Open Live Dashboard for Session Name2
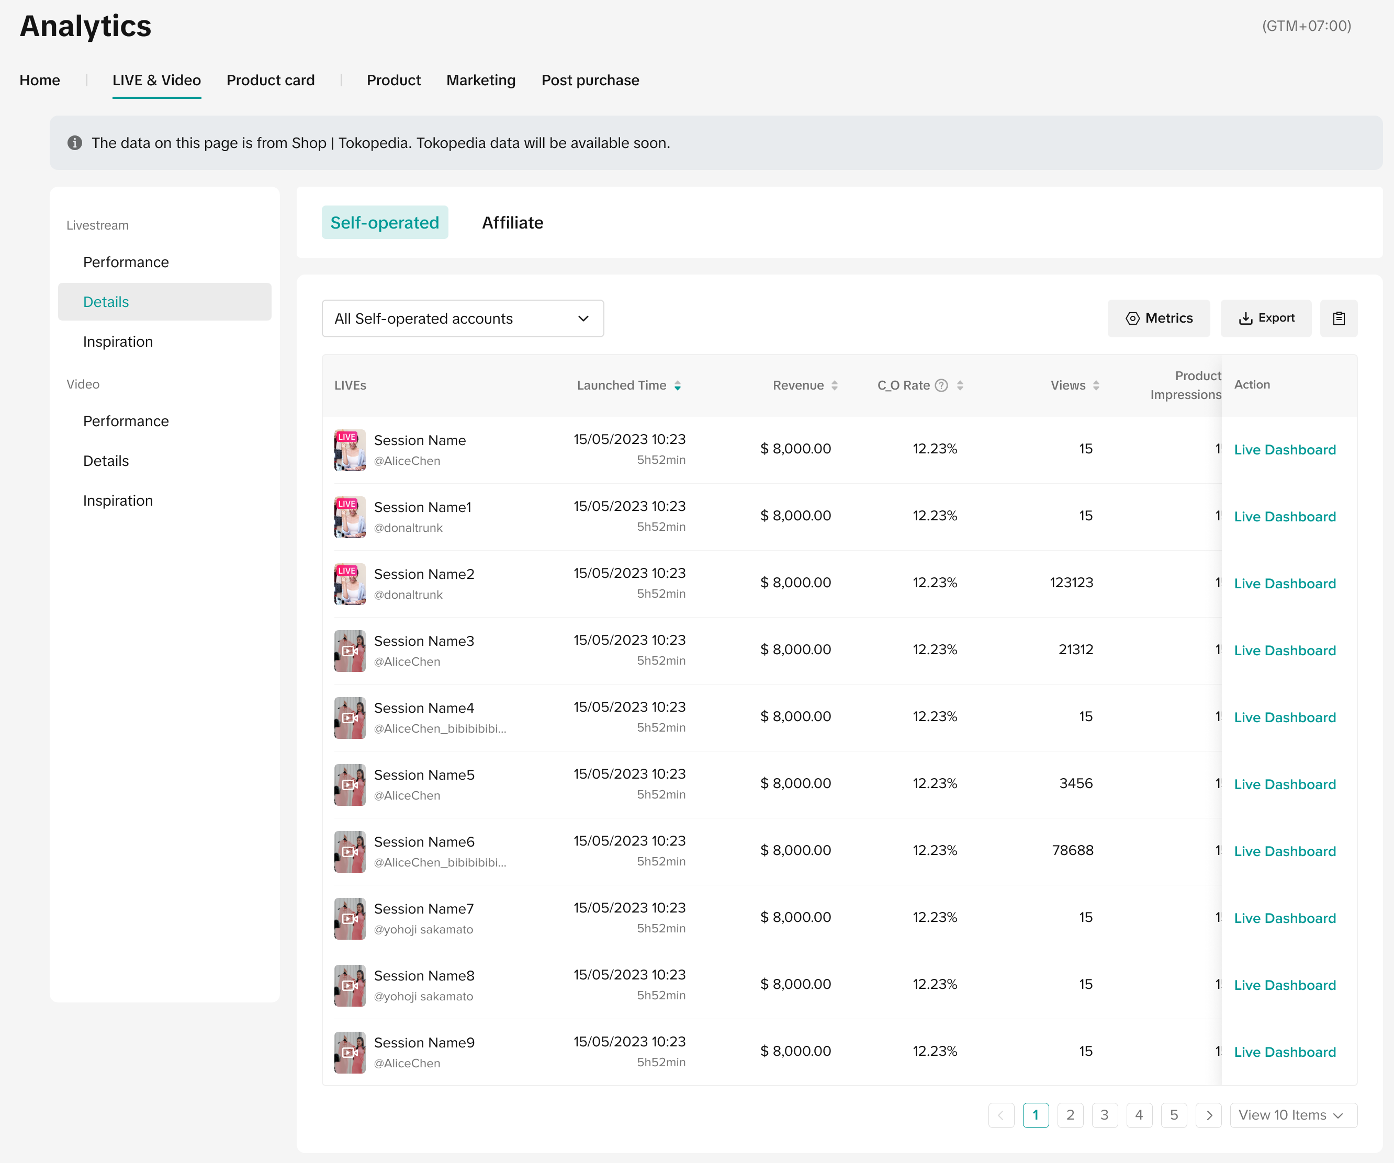1394x1163 pixels. tap(1285, 584)
